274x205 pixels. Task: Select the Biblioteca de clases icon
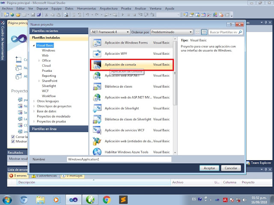click(x=97, y=87)
